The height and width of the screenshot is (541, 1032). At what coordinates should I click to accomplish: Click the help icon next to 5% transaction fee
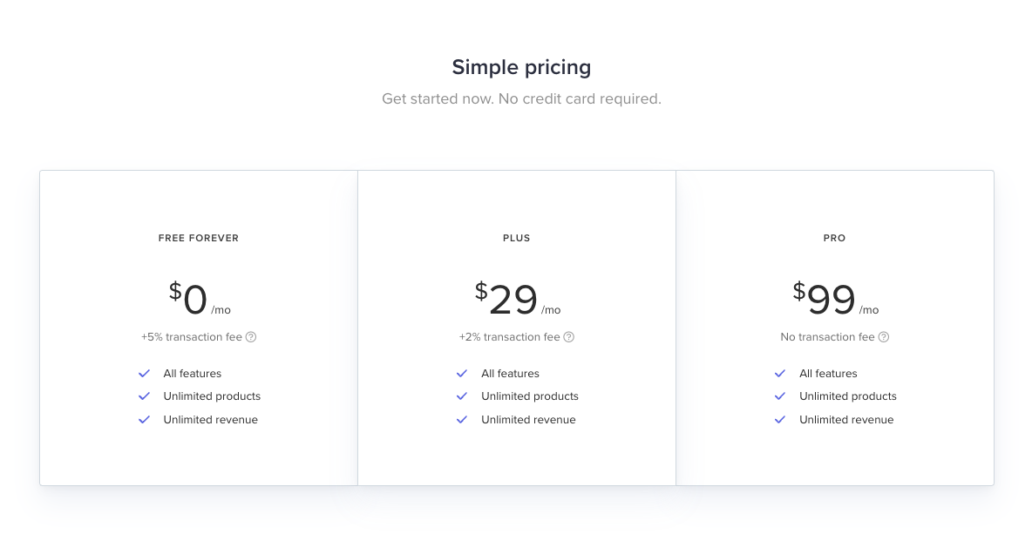[x=251, y=337]
